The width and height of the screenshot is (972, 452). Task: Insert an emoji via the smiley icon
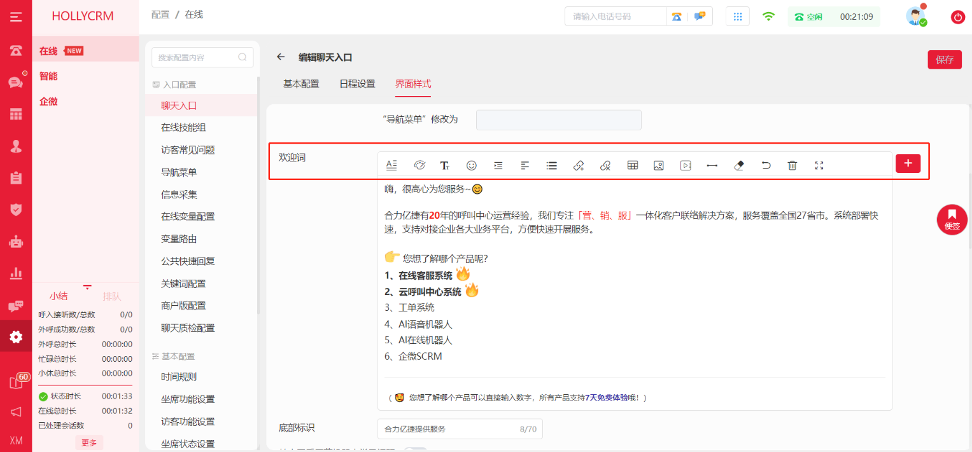coord(472,165)
